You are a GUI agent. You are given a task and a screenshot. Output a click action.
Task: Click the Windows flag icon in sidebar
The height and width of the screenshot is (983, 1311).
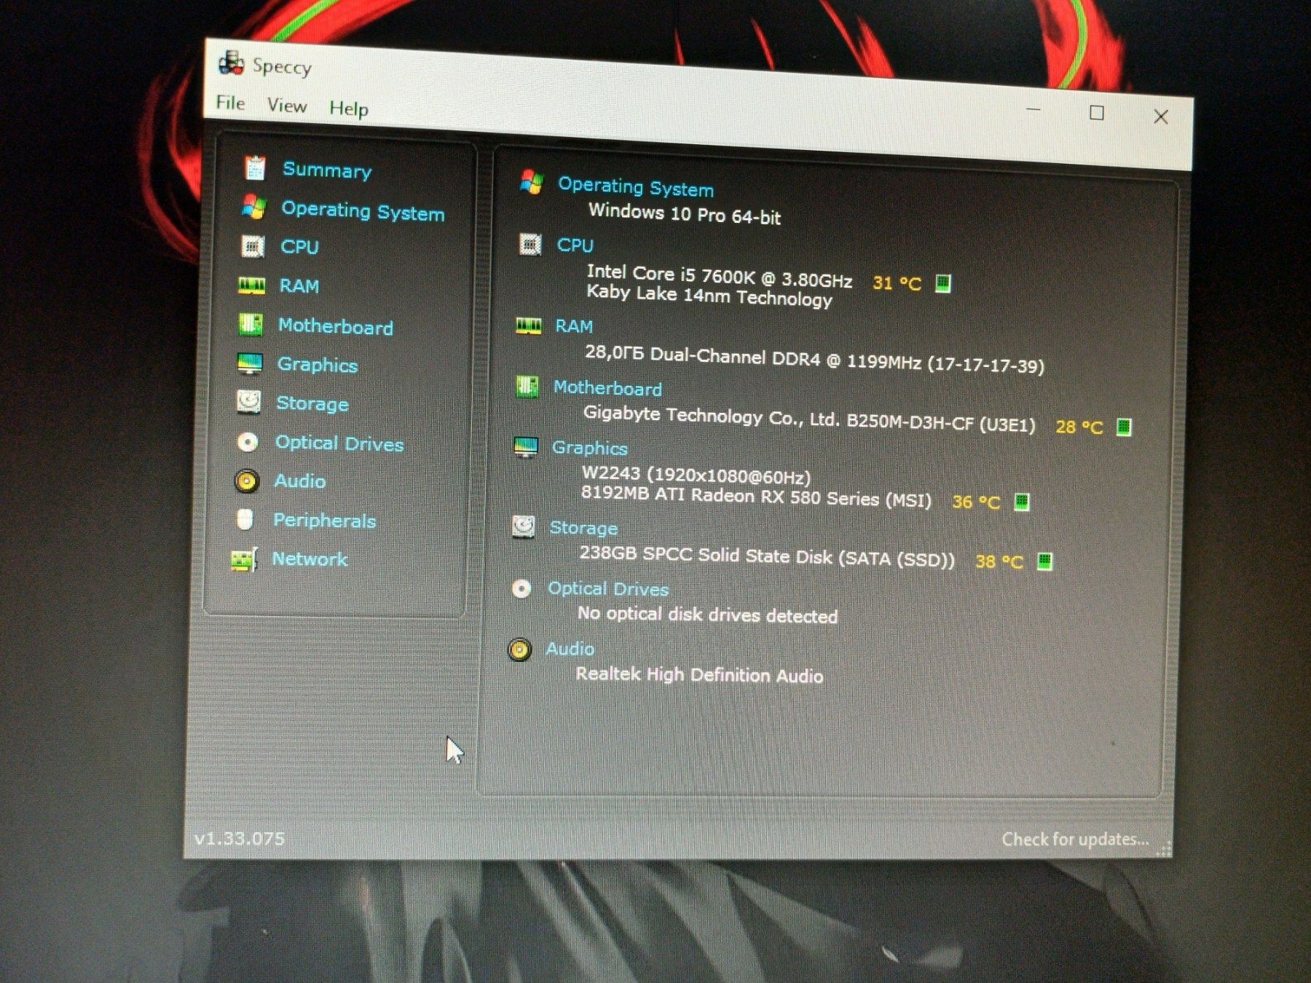(254, 207)
